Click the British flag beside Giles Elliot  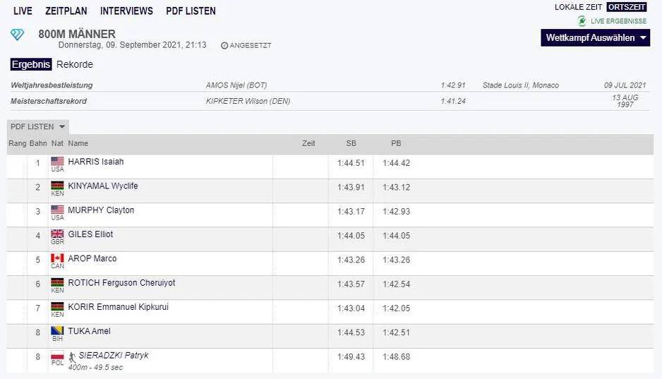pos(57,234)
